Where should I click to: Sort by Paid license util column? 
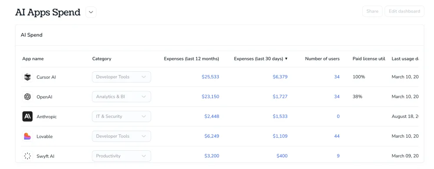(x=368, y=59)
